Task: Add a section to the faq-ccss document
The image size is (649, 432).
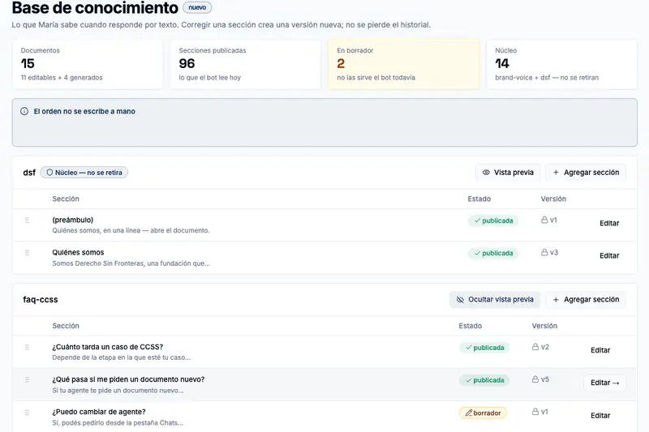Action: [x=586, y=300]
